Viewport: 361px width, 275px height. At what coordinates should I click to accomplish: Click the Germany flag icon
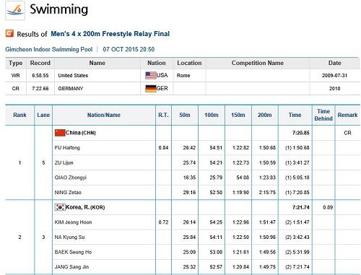151,89
